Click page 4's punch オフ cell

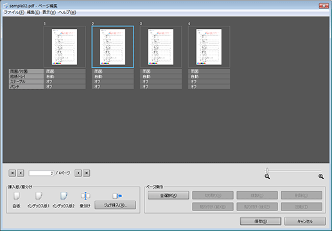tap(209, 87)
